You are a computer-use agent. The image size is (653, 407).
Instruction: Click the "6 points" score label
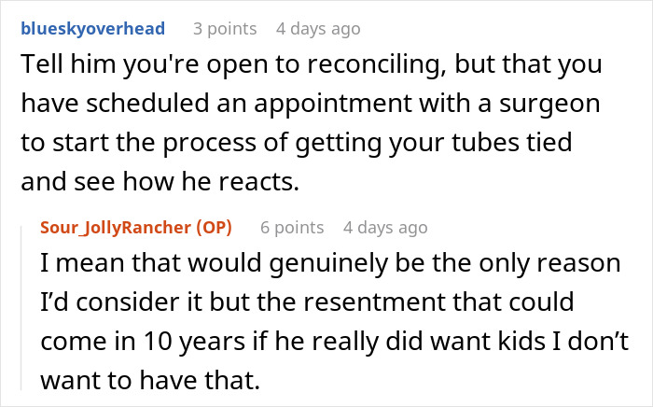click(x=292, y=228)
